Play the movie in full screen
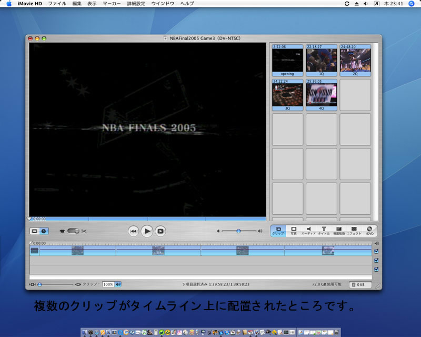This screenshot has width=421, height=337. 161,231
